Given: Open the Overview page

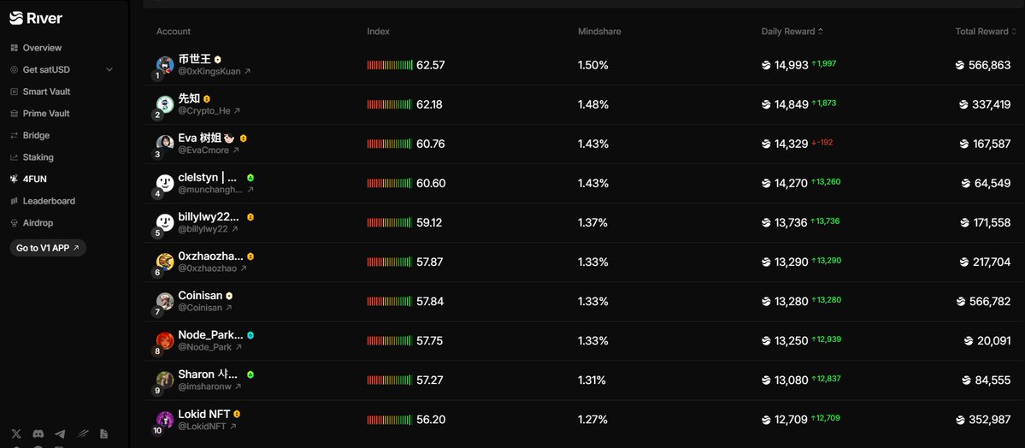Looking at the screenshot, I should click(x=36, y=48).
